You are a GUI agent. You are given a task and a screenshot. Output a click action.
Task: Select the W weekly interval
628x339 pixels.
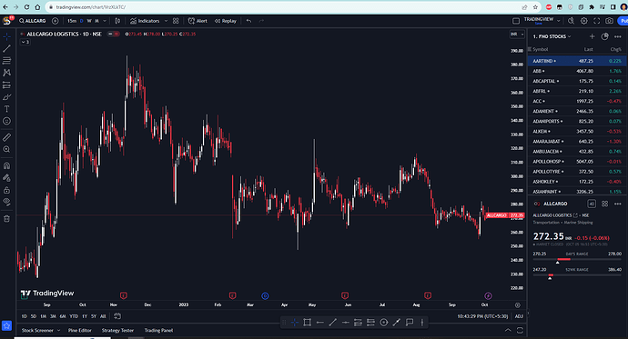pos(89,21)
